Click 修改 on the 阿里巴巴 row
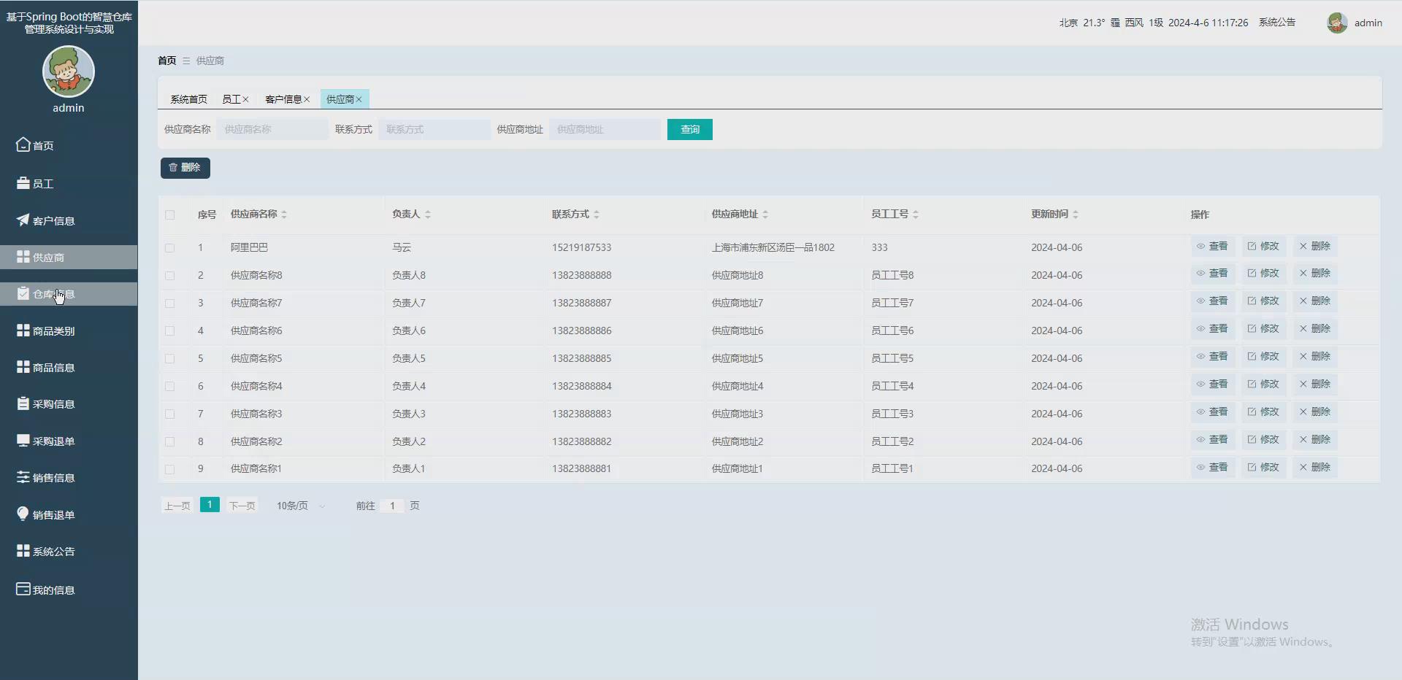The image size is (1402, 680). pyautogui.click(x=1263, y=246)
